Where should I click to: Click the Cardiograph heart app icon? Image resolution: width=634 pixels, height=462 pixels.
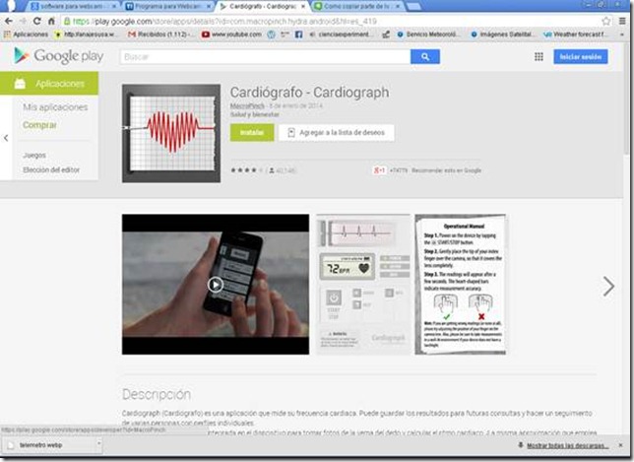tap(171, 133)
